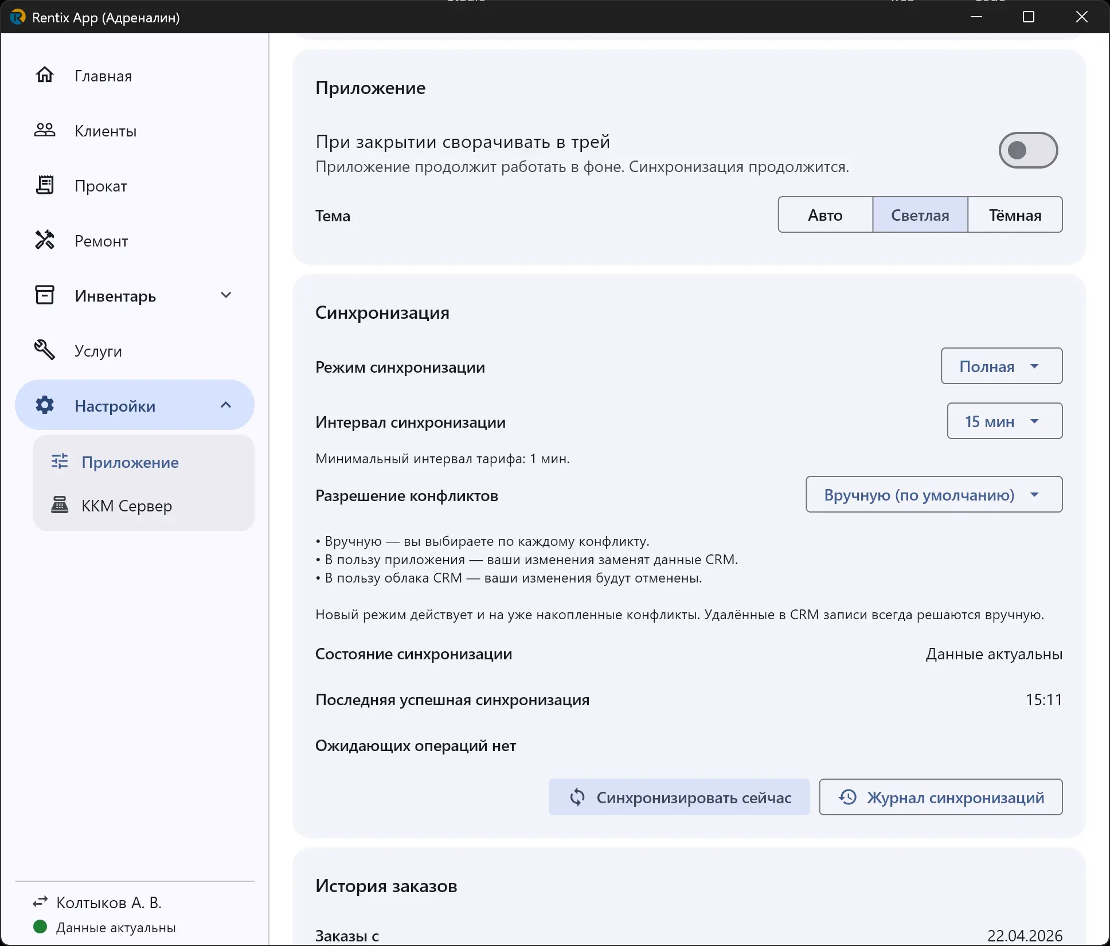Click the Услуги wrench icon
The image size is (1110, 946).
[x=45, y=350]
